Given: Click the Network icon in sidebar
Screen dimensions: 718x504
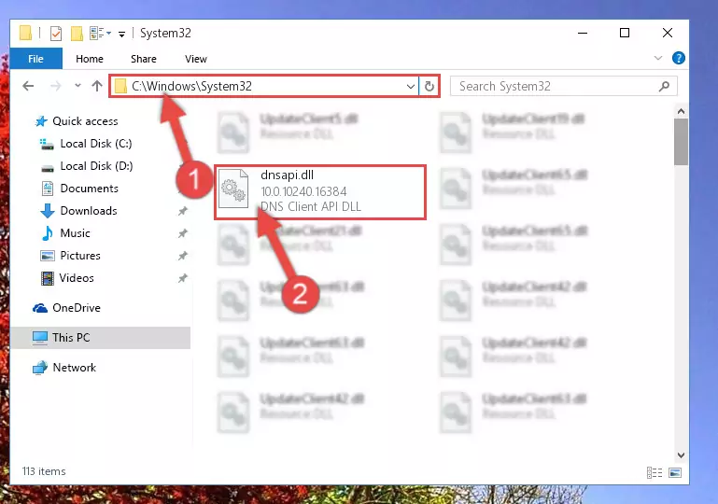Looking at the screenshot, I should click(40, 368).
